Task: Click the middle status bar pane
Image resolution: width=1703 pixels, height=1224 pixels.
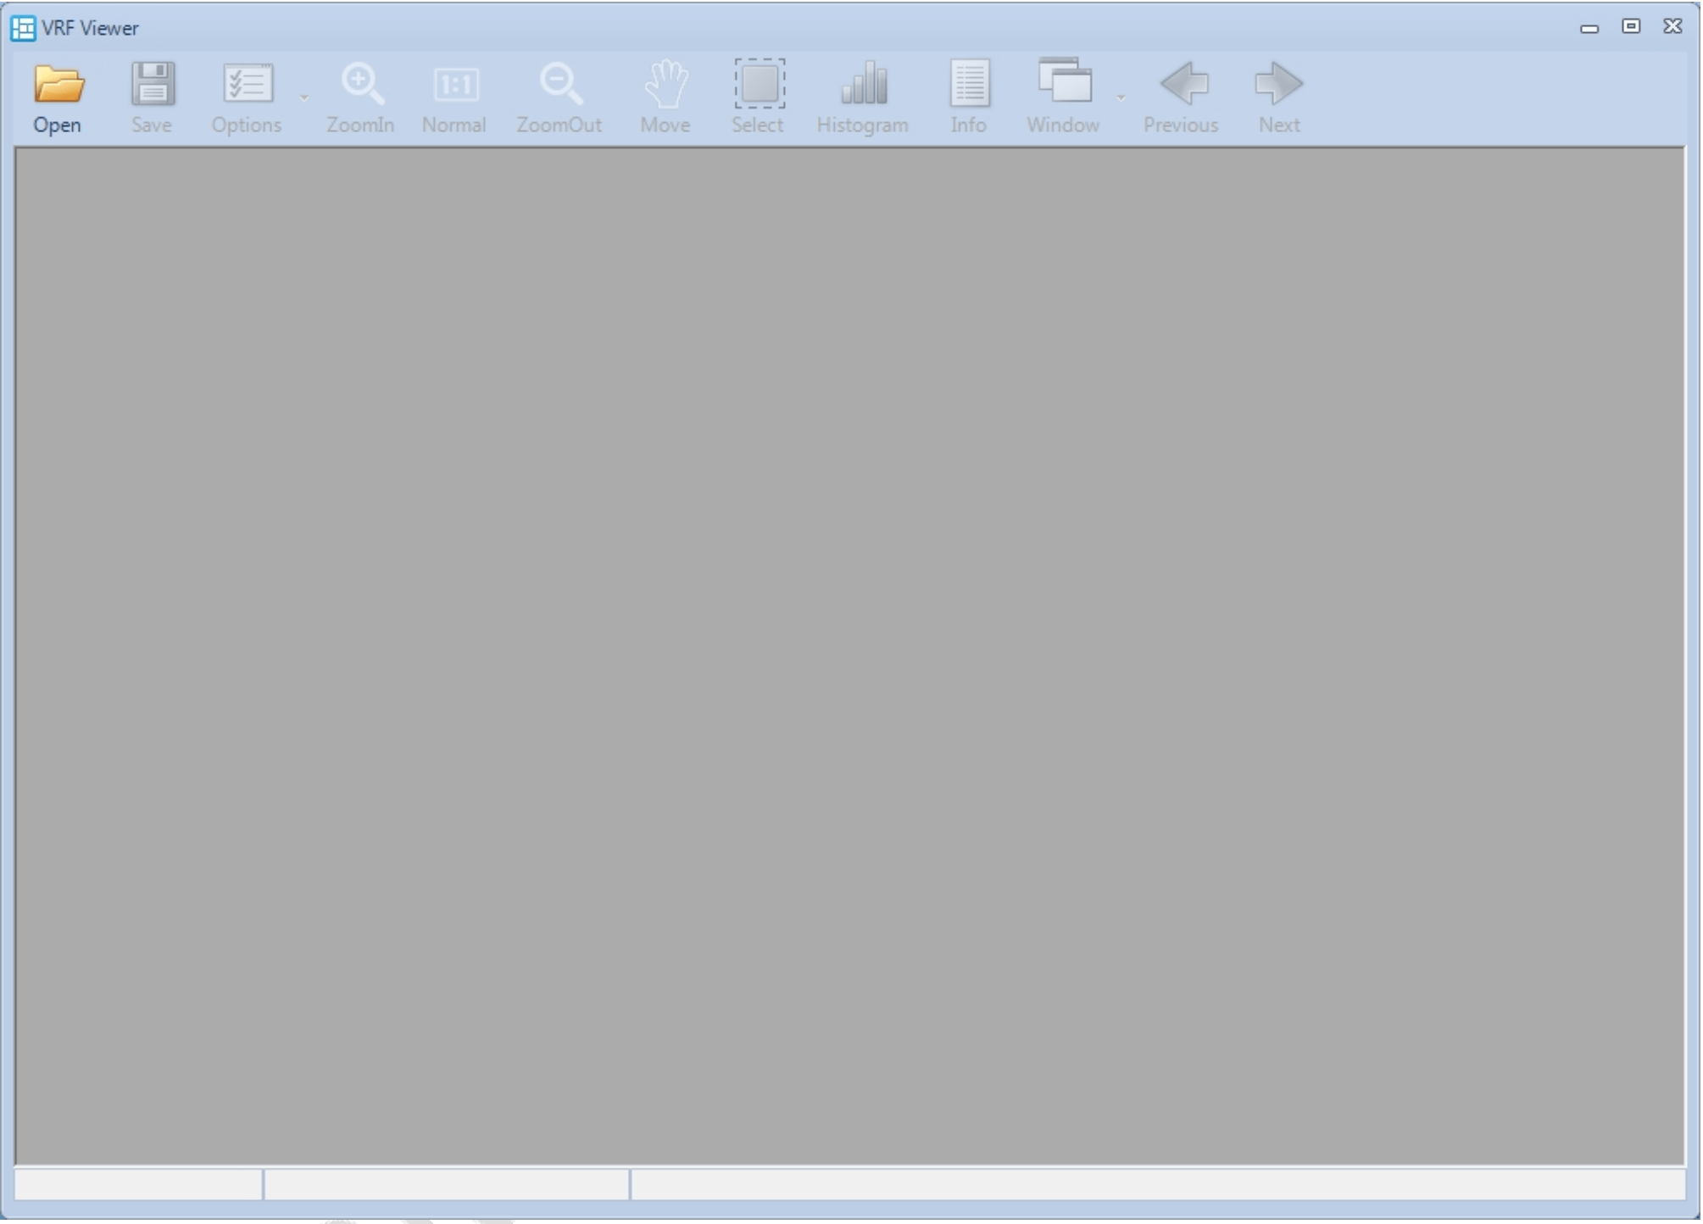Action: [x=446, y=1184]
